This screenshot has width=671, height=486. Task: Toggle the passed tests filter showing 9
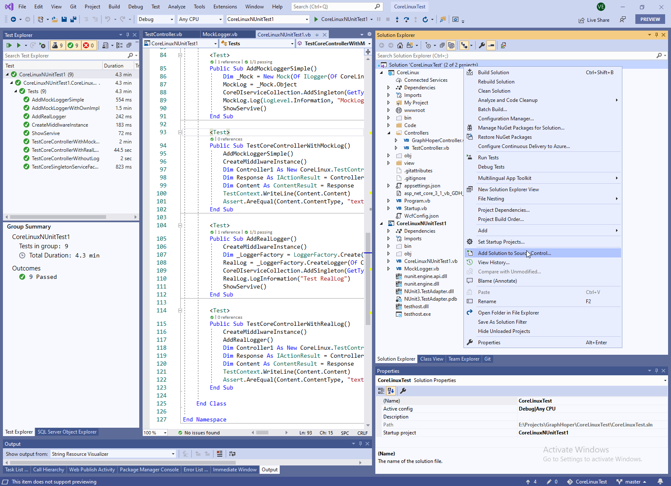(73, 45)
